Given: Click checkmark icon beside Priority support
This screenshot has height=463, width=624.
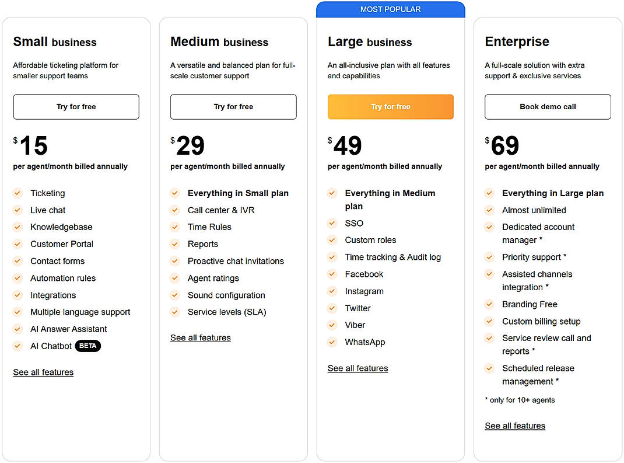Looking at the screenshot, I should [490, 257].
